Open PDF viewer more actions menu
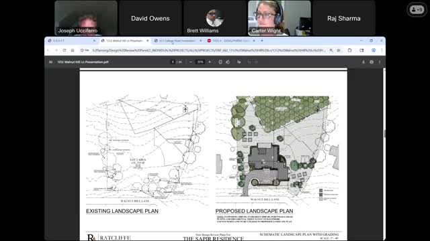This screenshot has height=241, width=430. (x=380, y=62)
